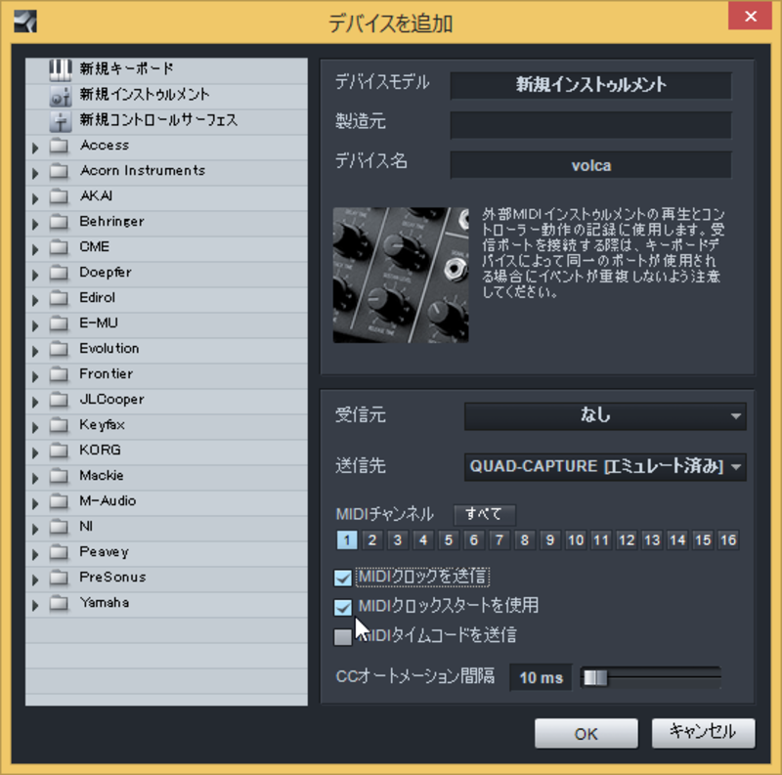Click the Edirol folder icon

[60, 299]
